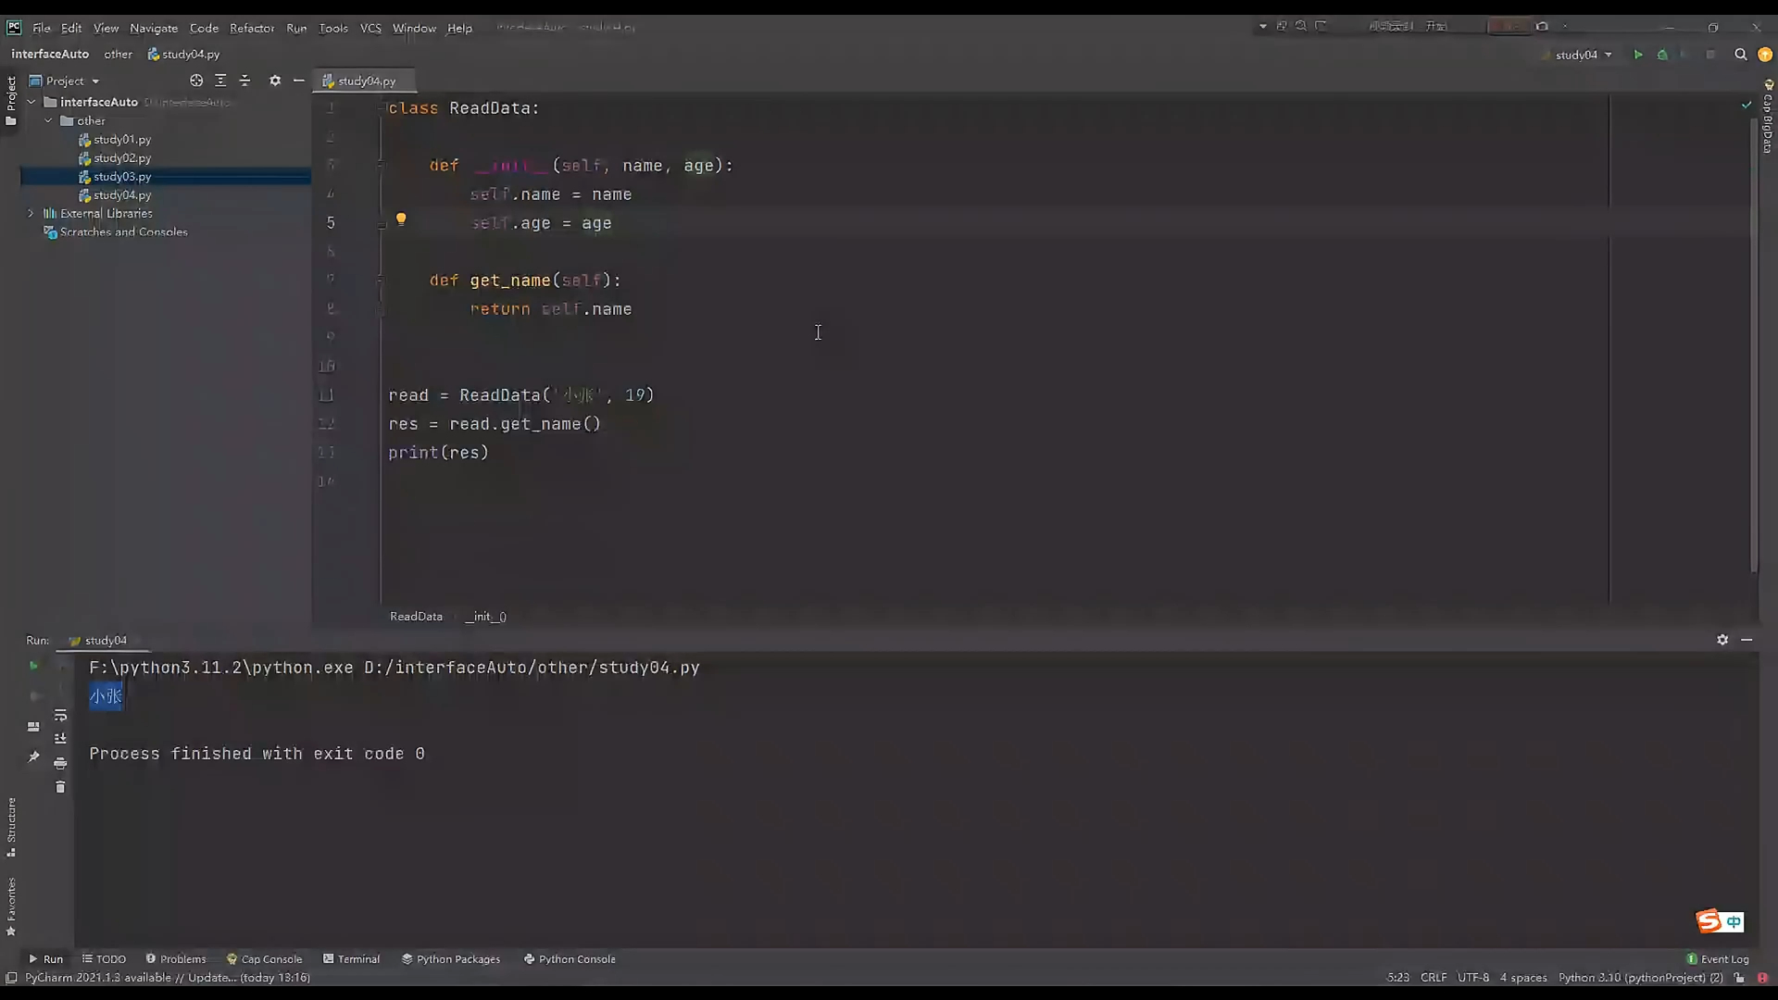
Task: Open TODO tool window
Action: (x=104, y=959)
